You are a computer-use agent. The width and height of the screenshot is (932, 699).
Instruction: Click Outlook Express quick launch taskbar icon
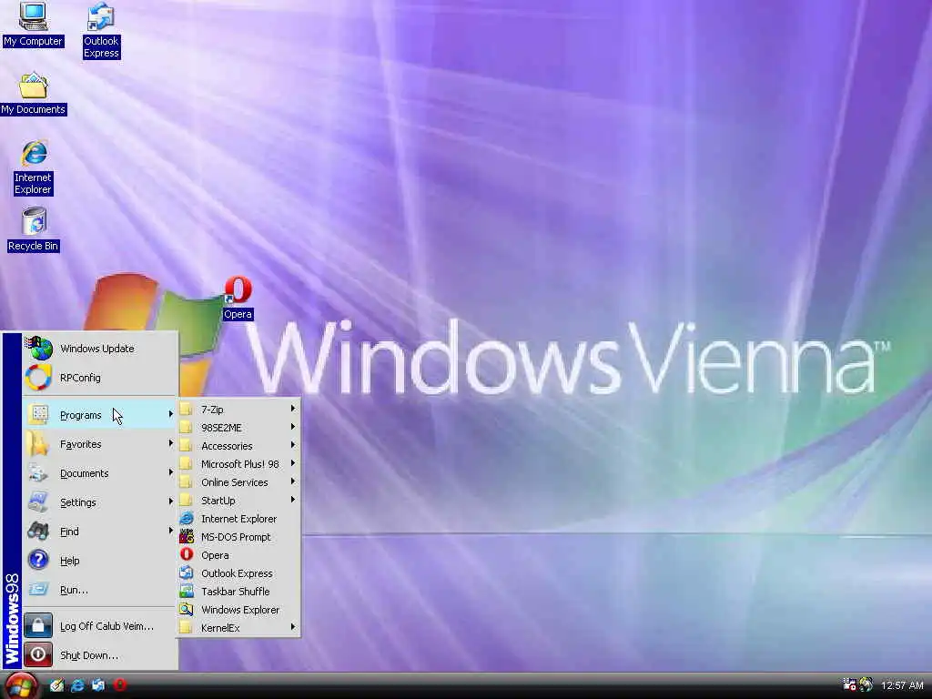click(x=98, y=685)
